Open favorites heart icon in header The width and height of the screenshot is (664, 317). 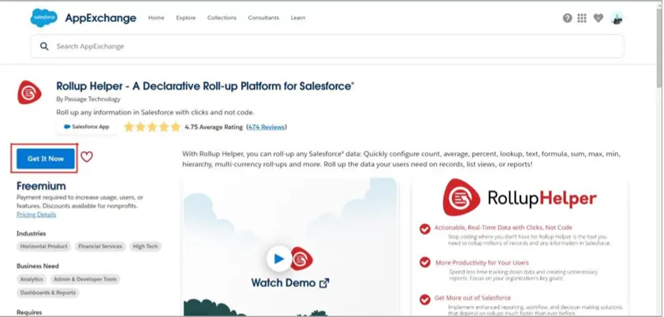coord(598,18)
